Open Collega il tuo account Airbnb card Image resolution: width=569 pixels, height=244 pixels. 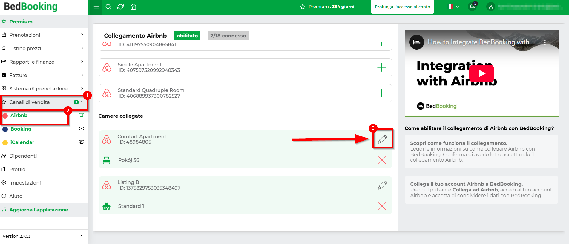pos(481,190)
